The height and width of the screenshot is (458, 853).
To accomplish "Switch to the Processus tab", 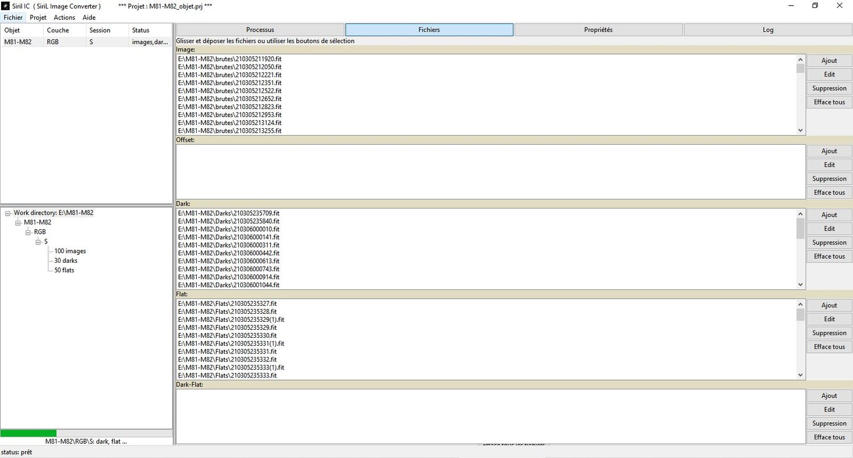I will tap(260, 30).
